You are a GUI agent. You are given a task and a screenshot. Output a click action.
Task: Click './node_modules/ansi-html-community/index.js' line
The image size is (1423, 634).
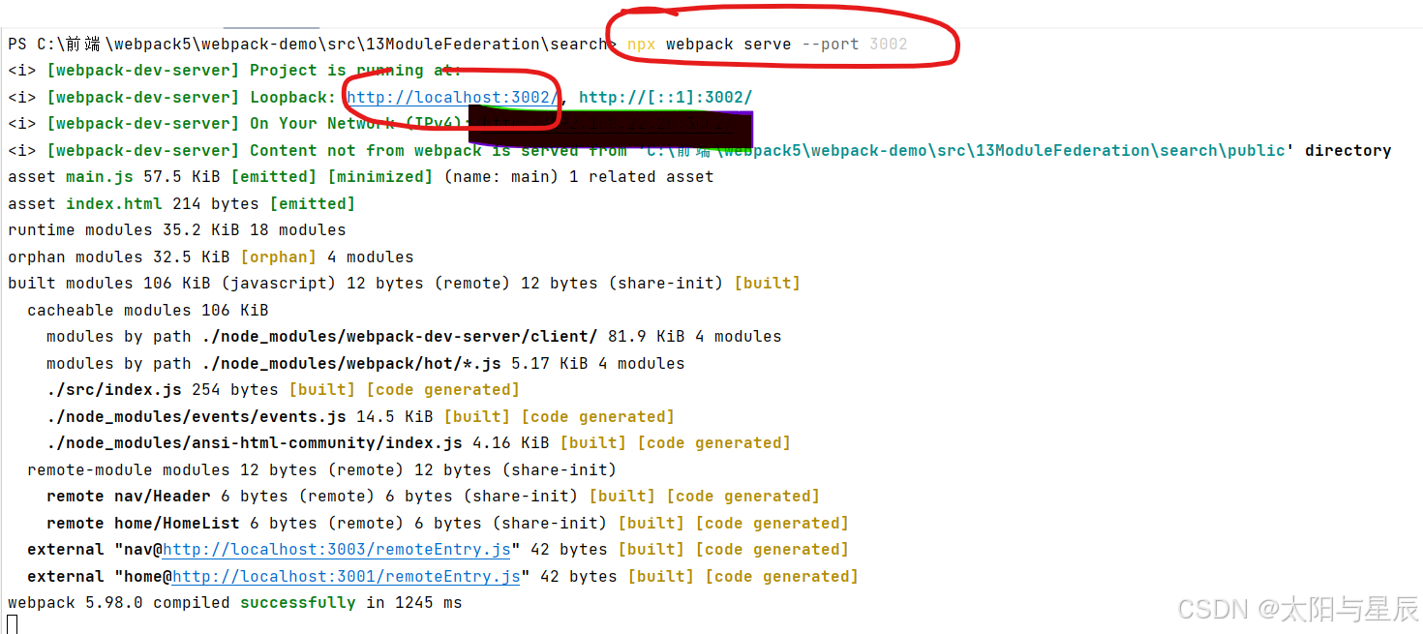click(419, 442)
